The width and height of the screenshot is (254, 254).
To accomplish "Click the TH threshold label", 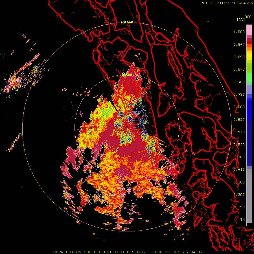I will tap(242, 220).
